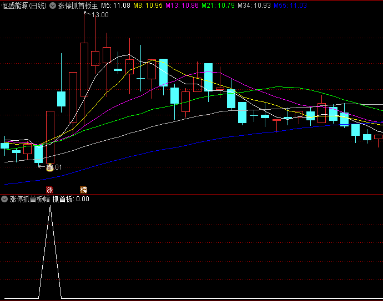Click the magenta M13 moving average label
The width and height of the screenshot is (383, 301).
point(182,6)
